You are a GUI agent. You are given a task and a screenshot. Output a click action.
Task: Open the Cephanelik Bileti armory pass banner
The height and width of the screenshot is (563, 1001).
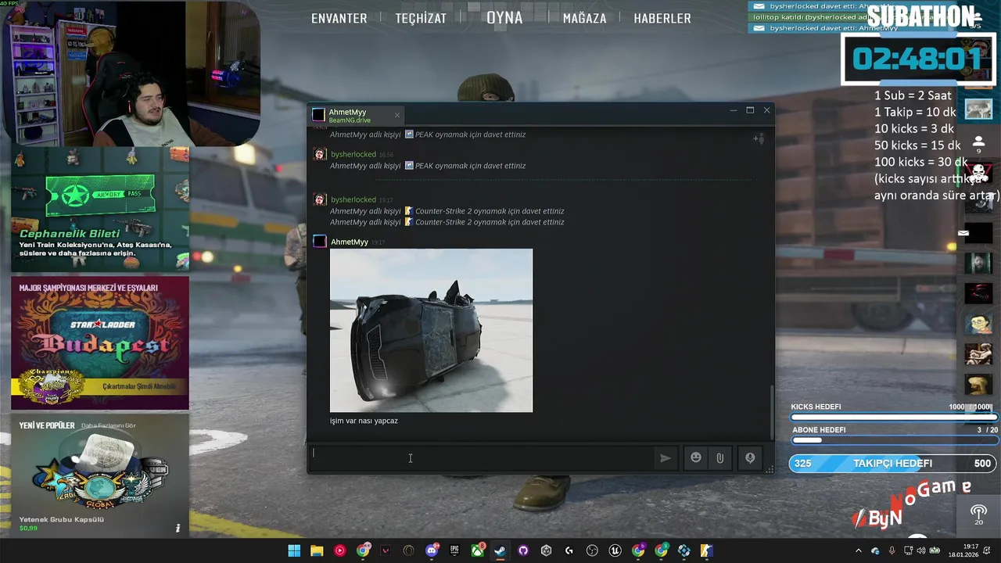point(100,209)
